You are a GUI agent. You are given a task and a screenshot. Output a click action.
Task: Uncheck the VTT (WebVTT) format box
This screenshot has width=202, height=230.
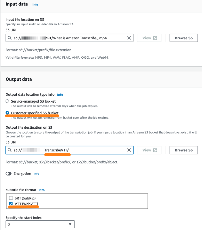[x=11, y=204]
